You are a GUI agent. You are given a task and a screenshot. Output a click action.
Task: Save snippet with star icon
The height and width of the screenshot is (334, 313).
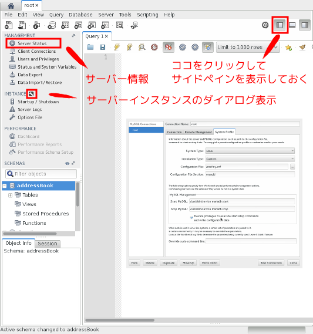click(x=288, y=48)
